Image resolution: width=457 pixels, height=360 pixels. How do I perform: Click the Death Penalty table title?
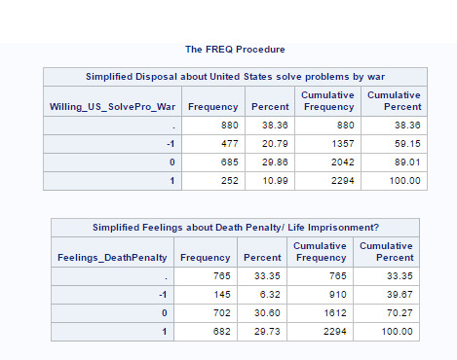tap(235, 228)
